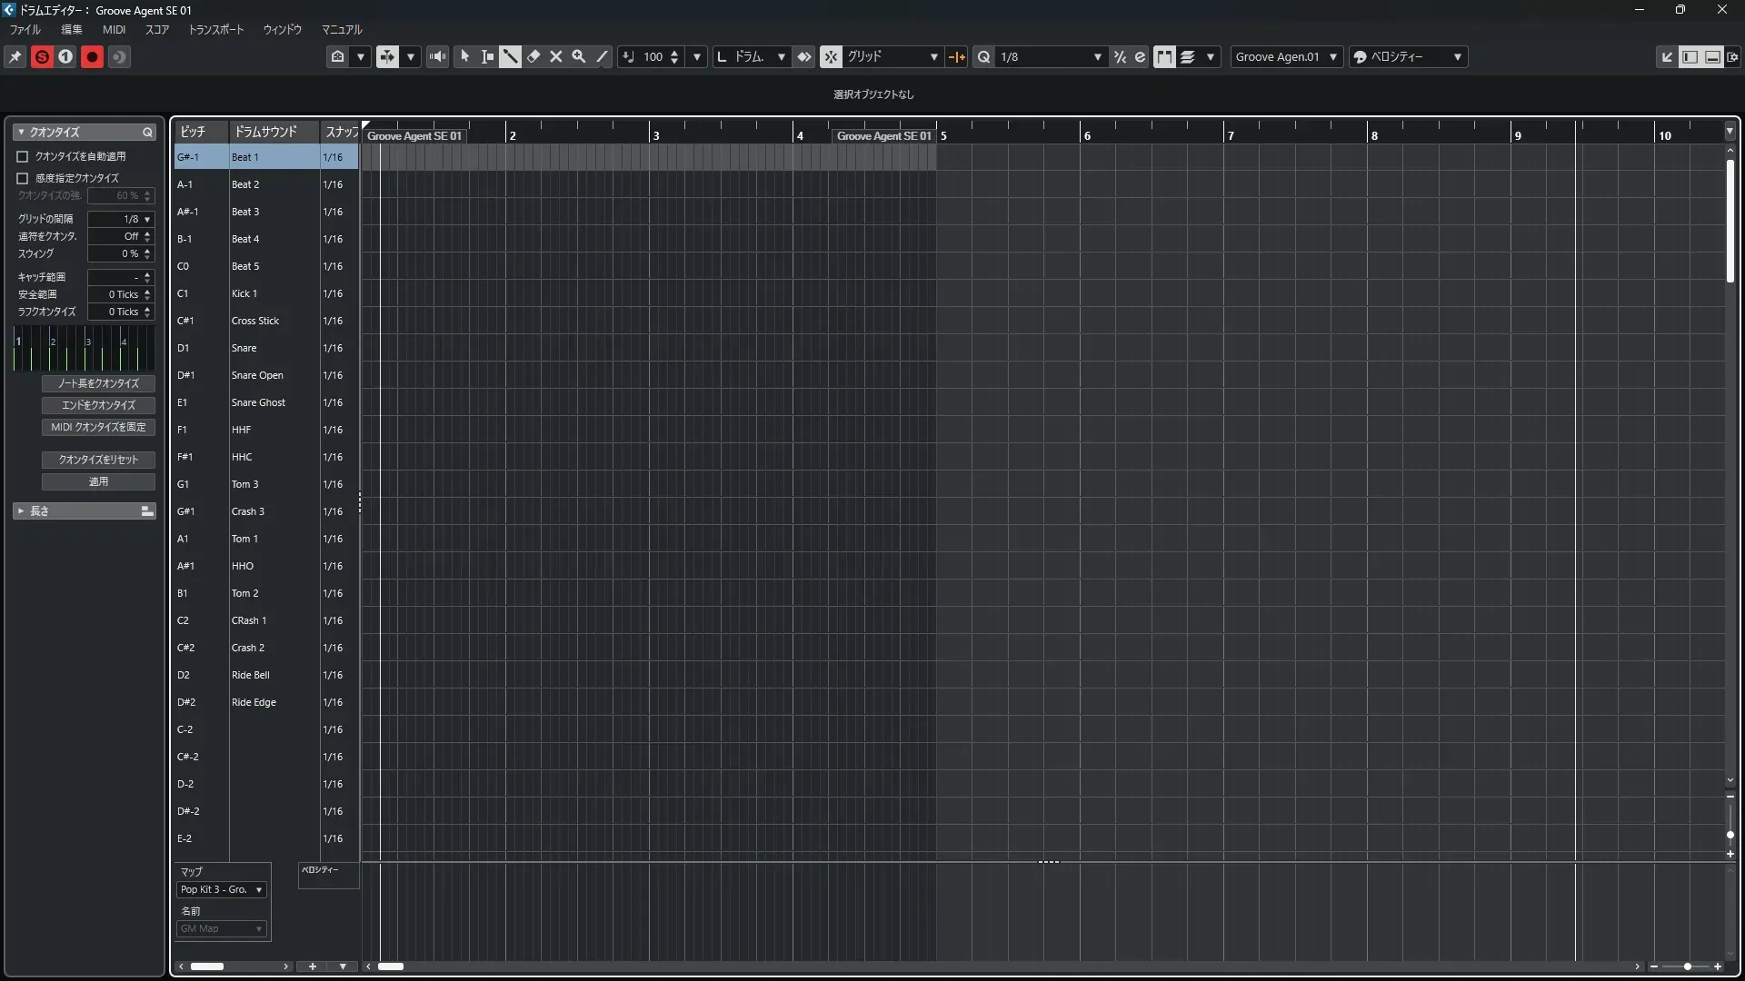1745x981 pixels.
Task: Toggle the Solo Editor S button
Action: 42,57
